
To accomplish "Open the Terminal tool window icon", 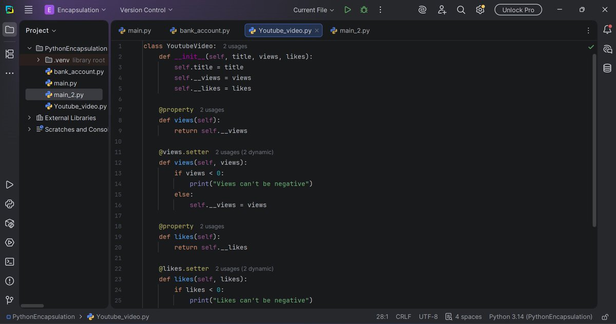I will [9, 261].
